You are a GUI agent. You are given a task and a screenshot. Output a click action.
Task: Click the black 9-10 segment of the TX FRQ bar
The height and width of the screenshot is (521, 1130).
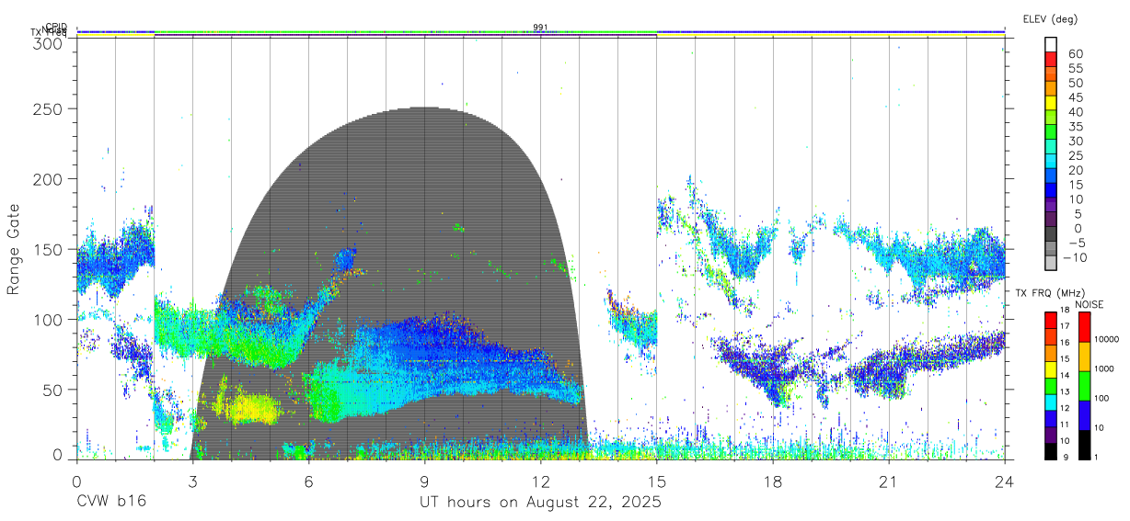click(x=1051, y=450)
